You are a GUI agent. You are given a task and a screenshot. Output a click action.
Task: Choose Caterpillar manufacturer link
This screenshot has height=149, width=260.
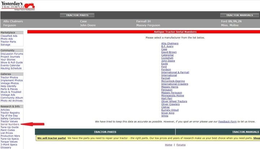[168, 55]
